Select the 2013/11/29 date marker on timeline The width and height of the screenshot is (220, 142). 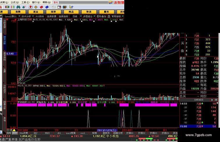tap(107, 130)
